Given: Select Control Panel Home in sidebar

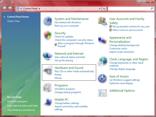Looking at the screenshot, I should (18, 17).
